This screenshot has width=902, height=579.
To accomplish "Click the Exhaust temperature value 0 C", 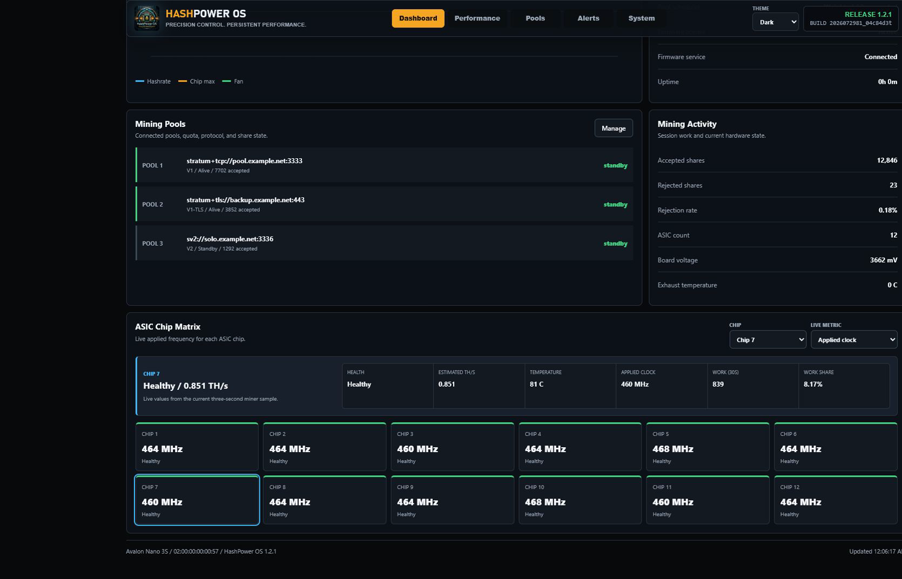I will [x=892, y=285].
